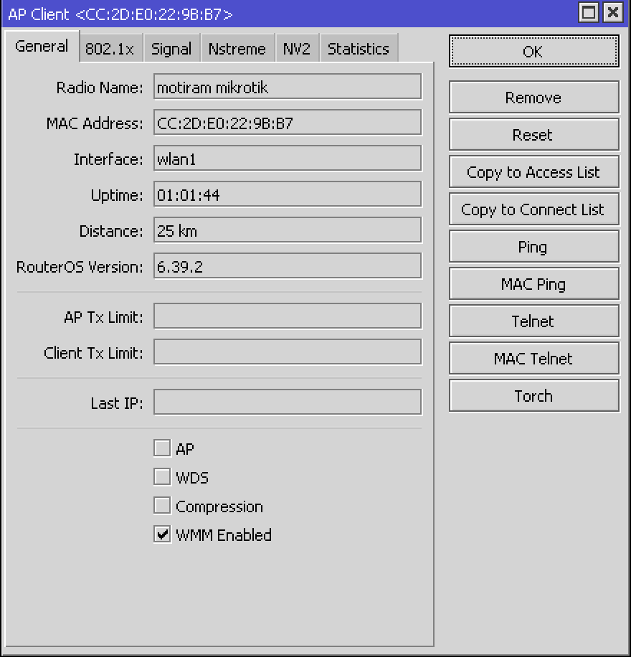Screen dimensions: 631x660
Task: Enable Compression
Action: pyautogui.click(x=162, y=505)
